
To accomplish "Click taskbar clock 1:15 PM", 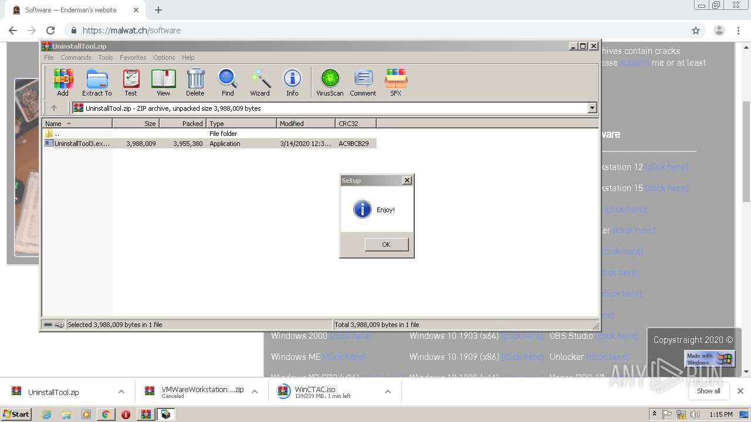I will [721, 414].
